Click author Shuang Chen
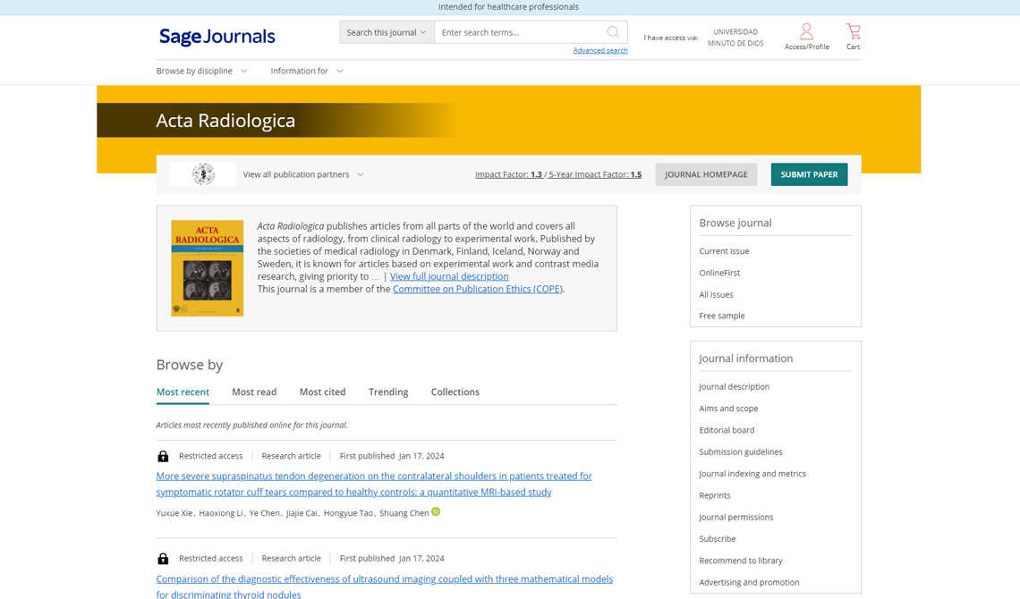 tap(404, 513)
